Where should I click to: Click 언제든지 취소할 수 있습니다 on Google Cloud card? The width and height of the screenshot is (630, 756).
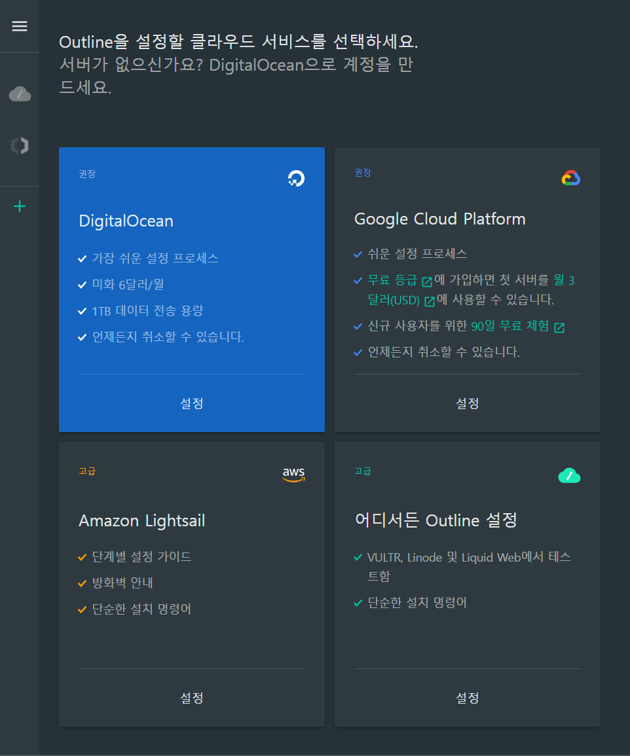click(x=444, y=352)
